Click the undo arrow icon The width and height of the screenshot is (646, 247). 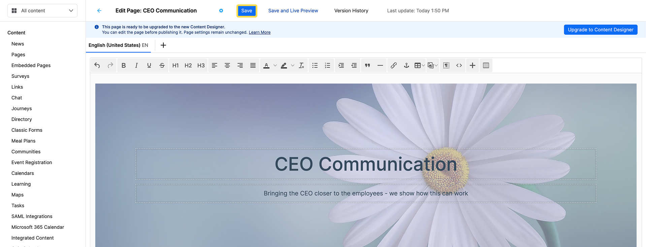[x=97, y=65]
